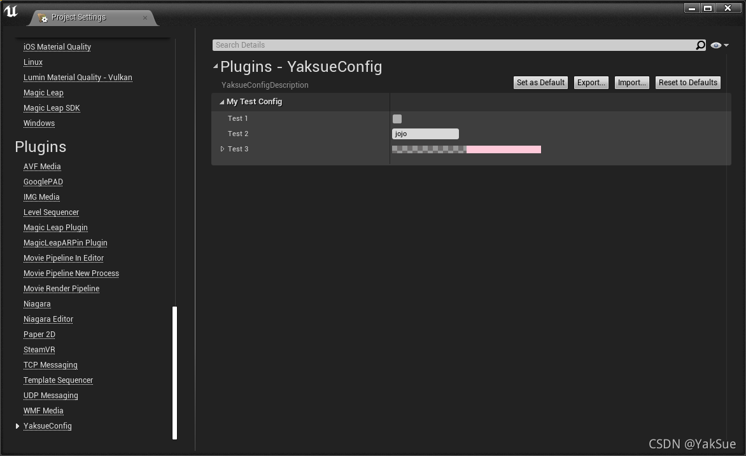Open Movie Render Pipeline settings
Image resolution: width=746 pixels, height=456 pixels.
click(61, 288)
